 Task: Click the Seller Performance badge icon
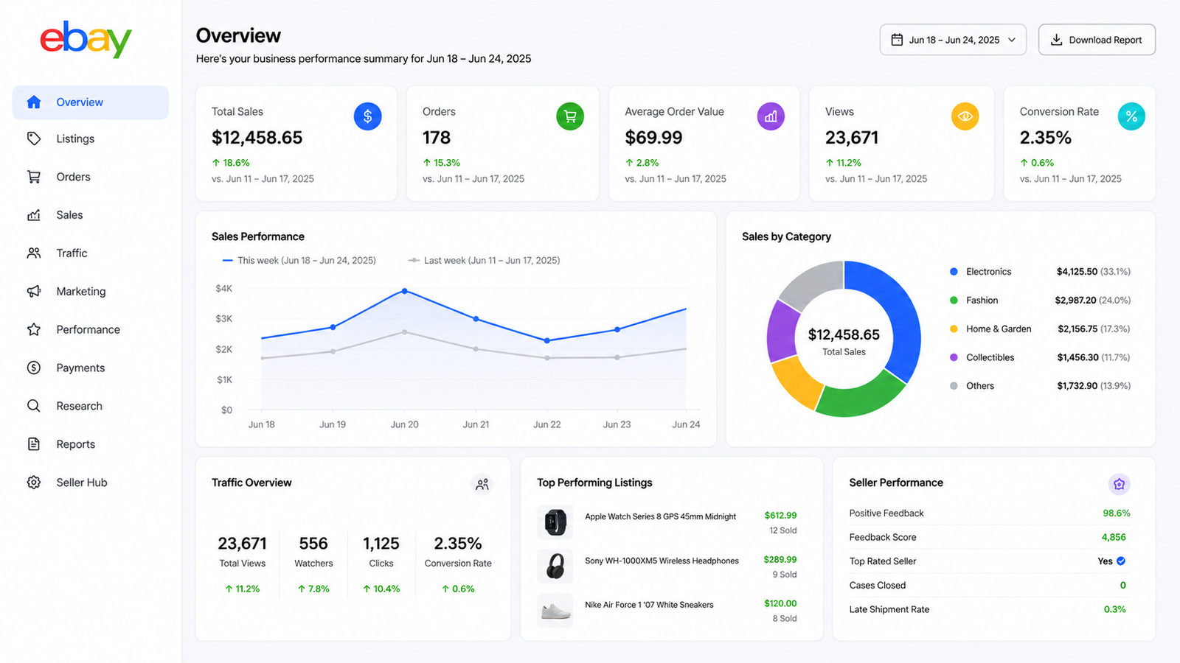tap(1120, 484)
